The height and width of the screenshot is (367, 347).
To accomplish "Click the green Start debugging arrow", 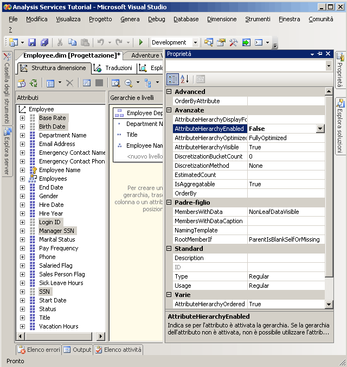I will point(141,42).
